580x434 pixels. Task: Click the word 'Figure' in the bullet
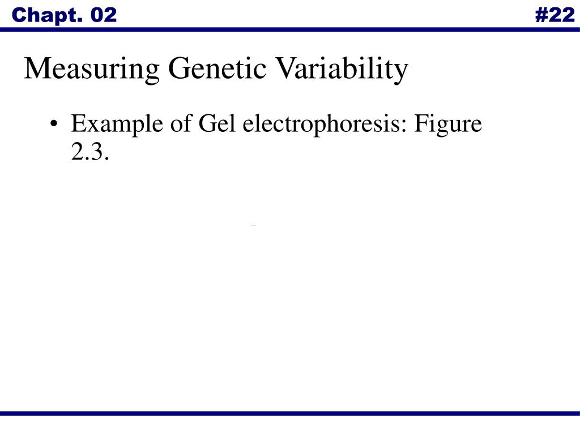click(x=448, y=124)
